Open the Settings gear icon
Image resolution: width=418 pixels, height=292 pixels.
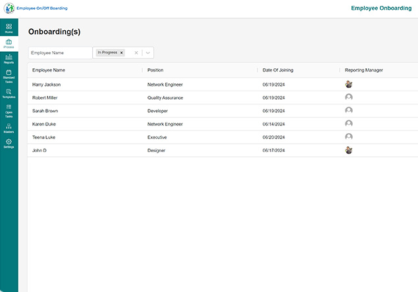9,143
